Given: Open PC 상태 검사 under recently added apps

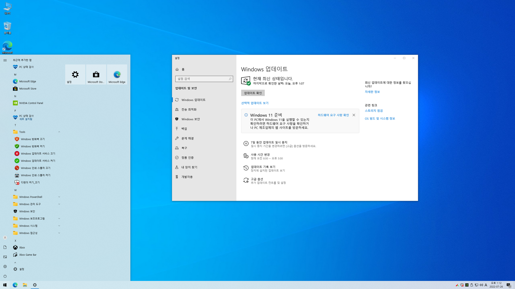Looking at the screenshot, I should tap(36, 67).
